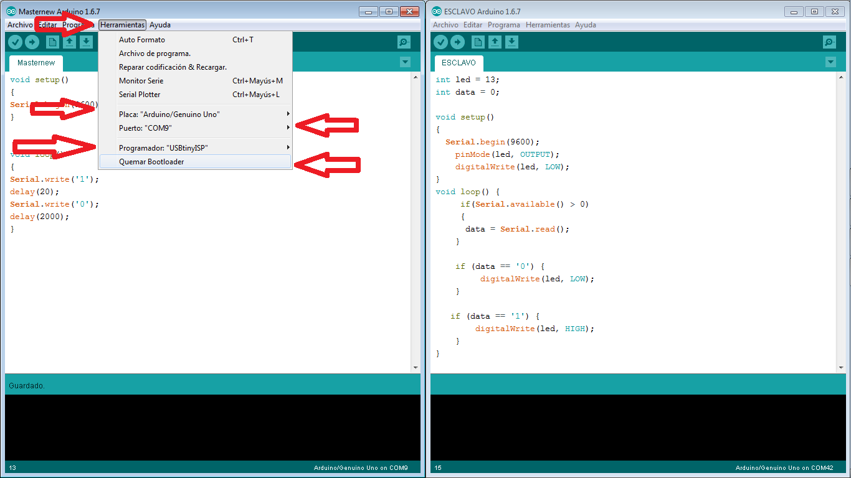This screenshot has height=478, width=851.
Task: Click 'Arduino/Genuino Uno on COM9' status text
Action: (361, 468)
